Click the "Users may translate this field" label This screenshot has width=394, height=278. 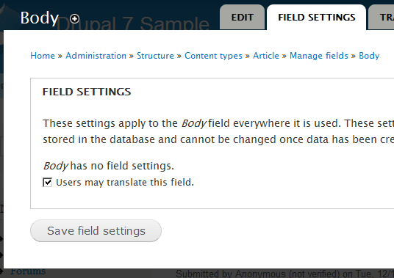pos(125,182)
